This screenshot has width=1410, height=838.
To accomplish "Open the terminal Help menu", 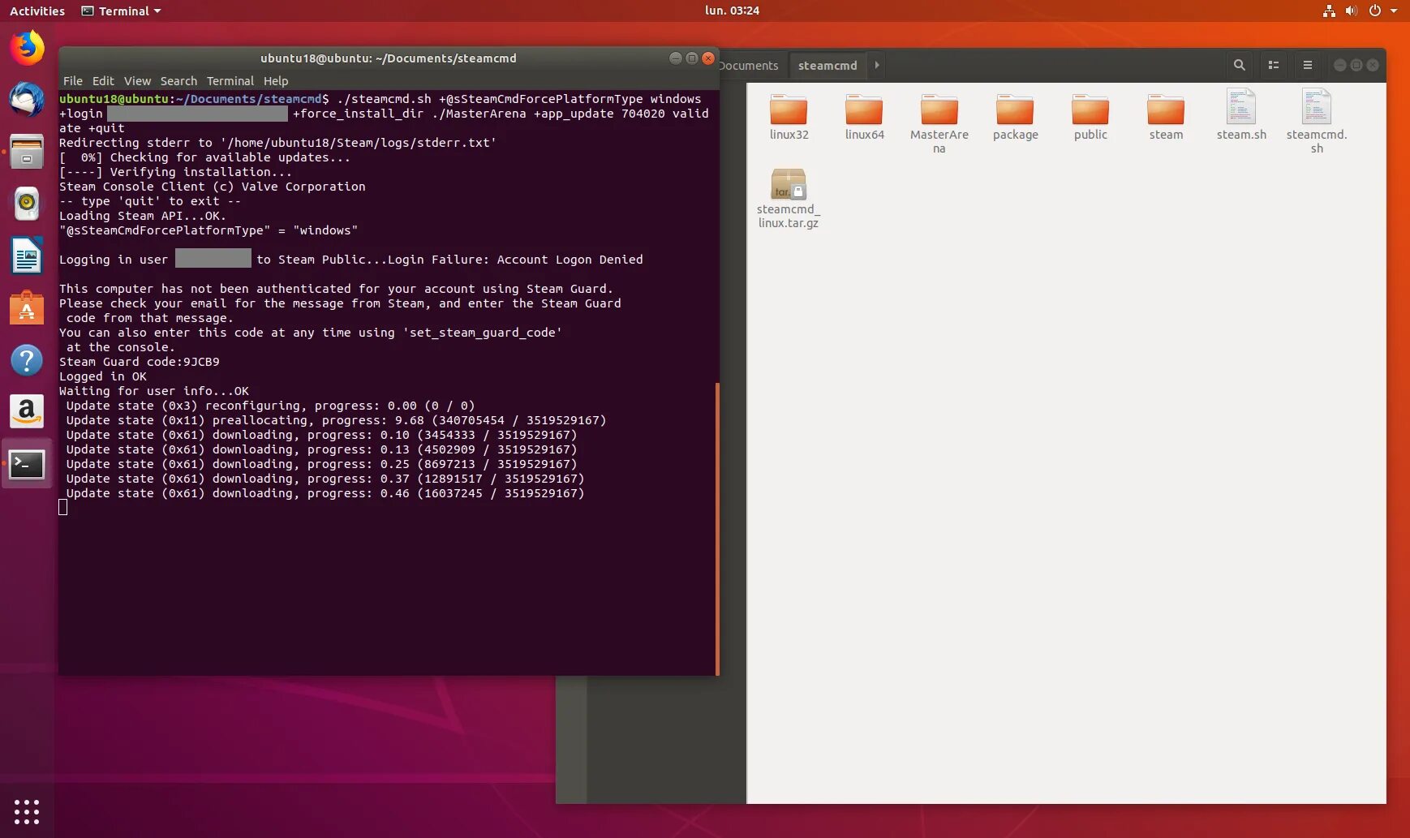I will click(276, 81).
